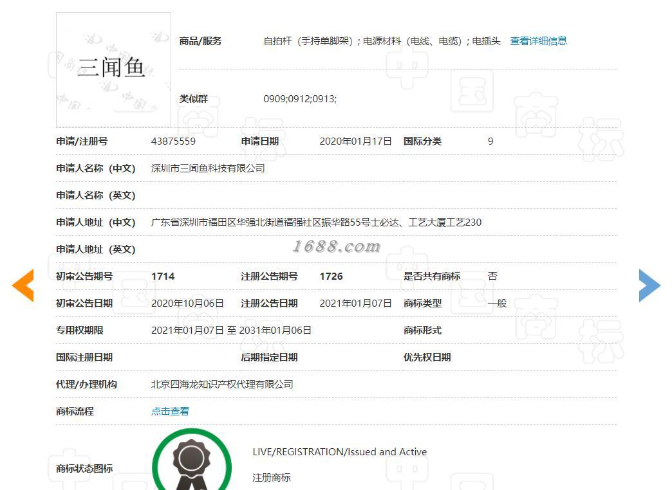Select registration number 43875559
The image size is (672, 490).
tap(173, 141)
